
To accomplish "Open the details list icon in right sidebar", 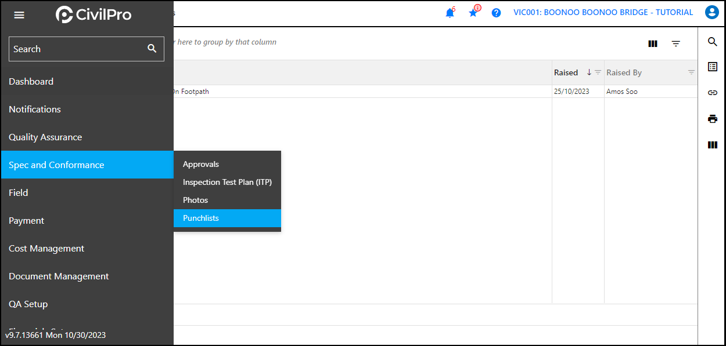I will tap(713, 67).
